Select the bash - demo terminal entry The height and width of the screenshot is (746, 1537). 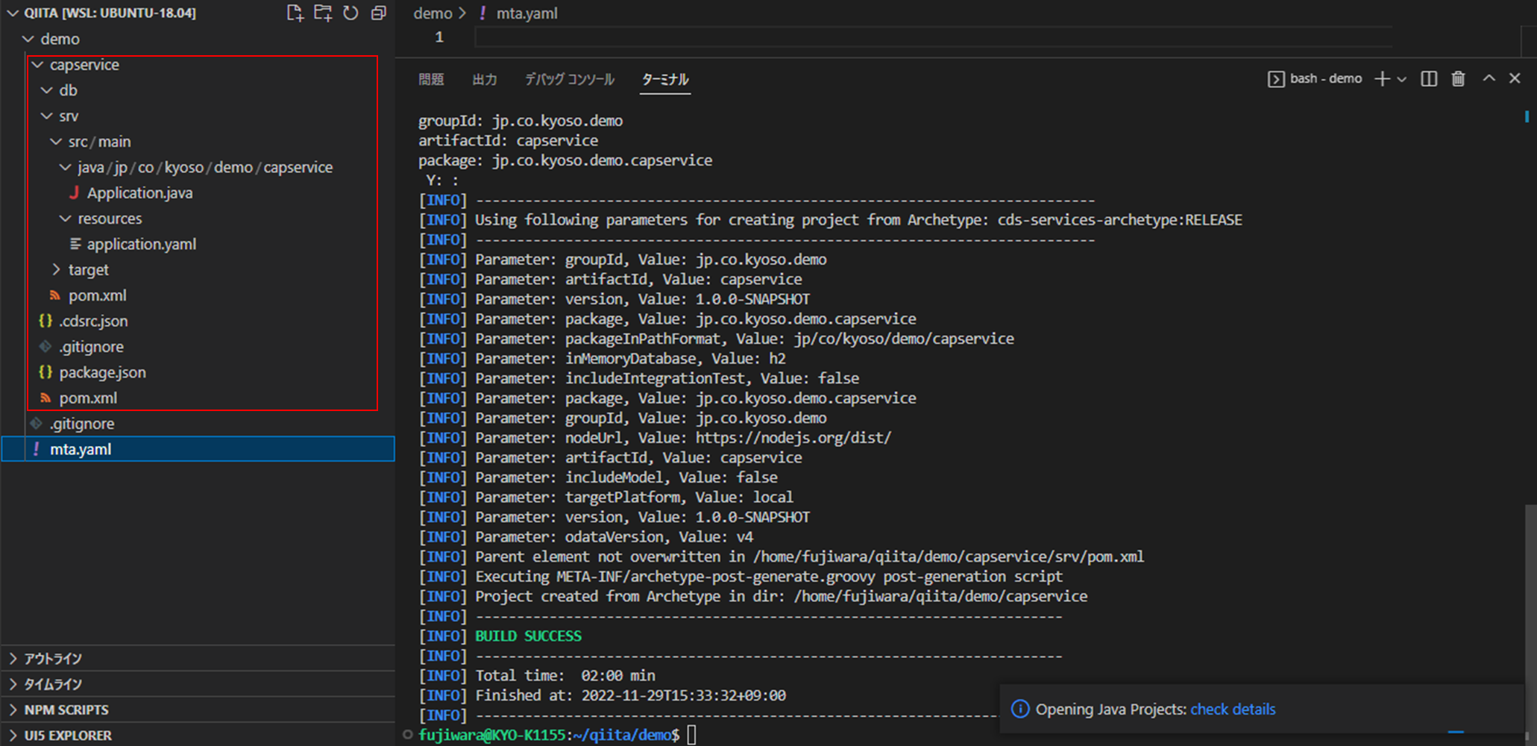[1324, 78]
